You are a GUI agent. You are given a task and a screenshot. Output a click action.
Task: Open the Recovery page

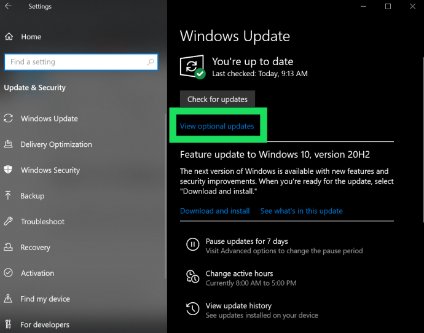tap(36, 248)
